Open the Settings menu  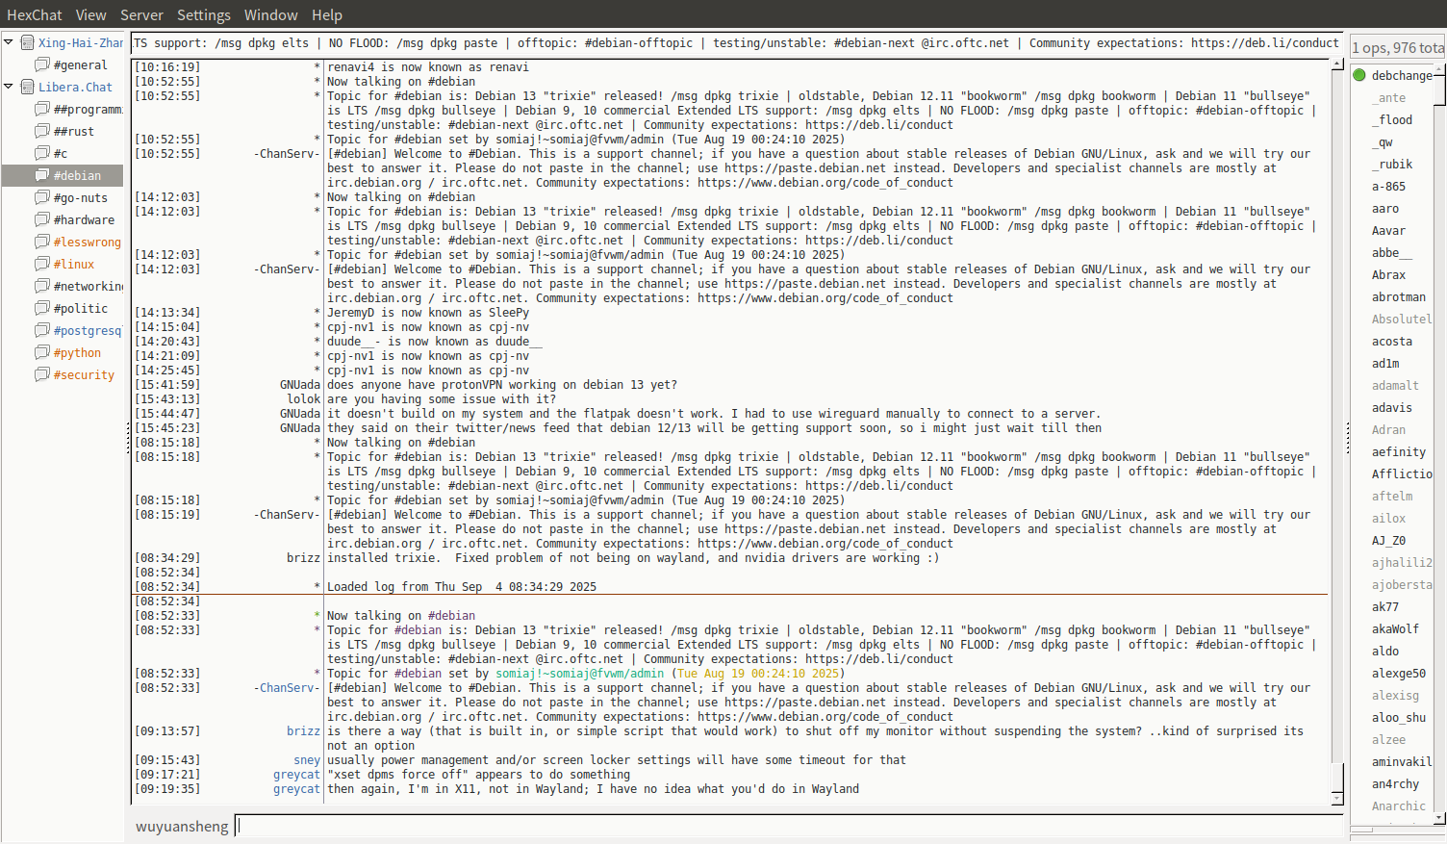click(x=204, y=14)
